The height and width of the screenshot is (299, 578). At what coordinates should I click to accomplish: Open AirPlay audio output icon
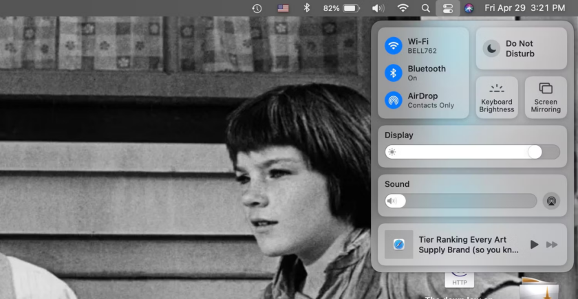pos(551,201)
